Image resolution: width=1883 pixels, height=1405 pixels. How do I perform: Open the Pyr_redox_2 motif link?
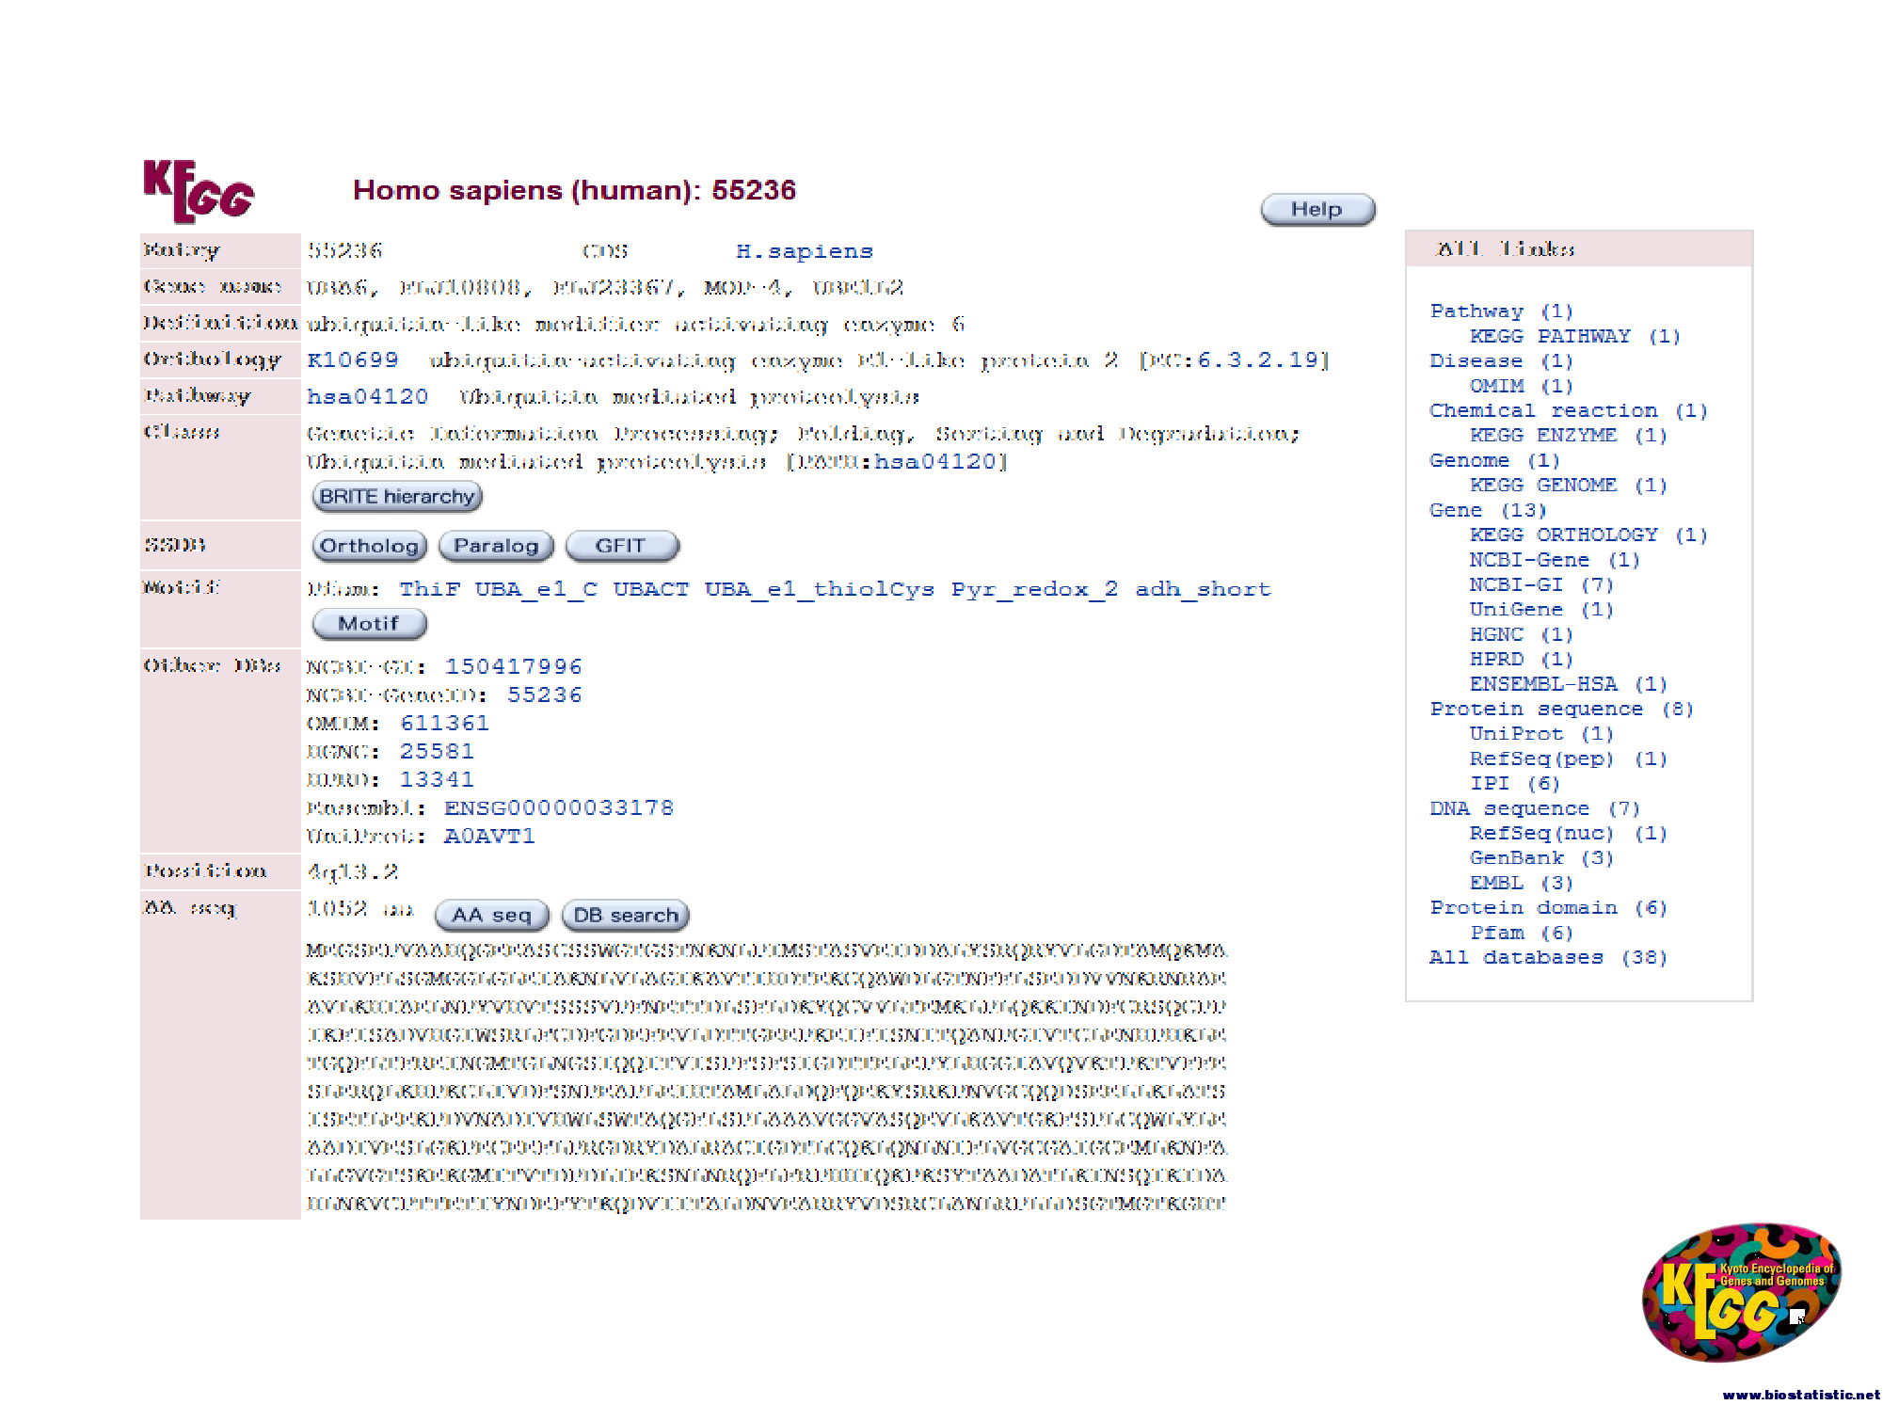[1034, 589]
